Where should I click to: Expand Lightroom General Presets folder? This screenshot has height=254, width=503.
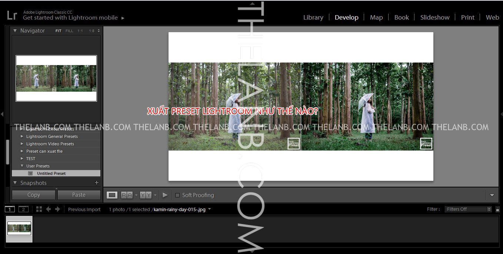point(22,136)
